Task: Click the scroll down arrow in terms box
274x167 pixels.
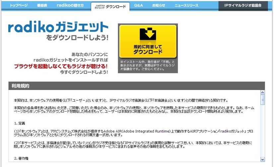Action: coord(262,159)
